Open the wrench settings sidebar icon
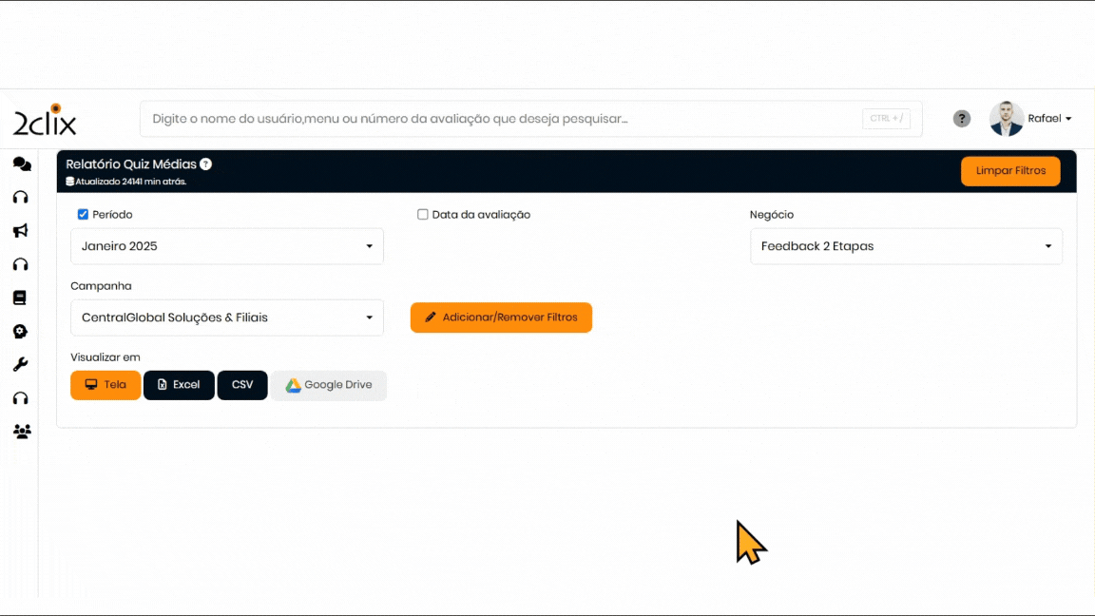 tap(20, 365)
